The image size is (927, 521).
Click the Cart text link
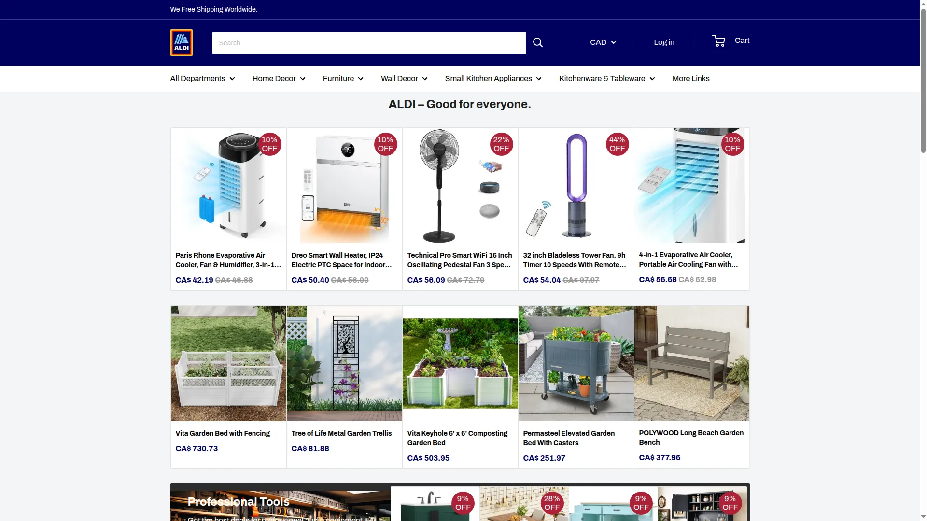tap(742, 41)
